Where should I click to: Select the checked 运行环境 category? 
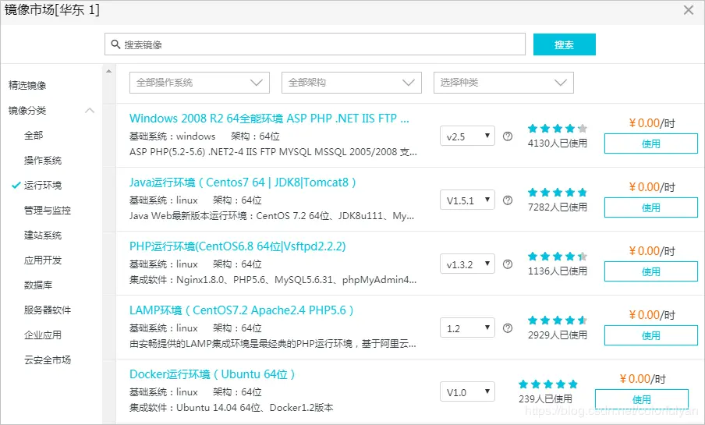click(43, 186)
